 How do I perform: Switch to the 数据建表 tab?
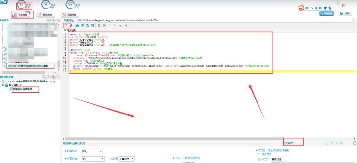coord(45,15)
